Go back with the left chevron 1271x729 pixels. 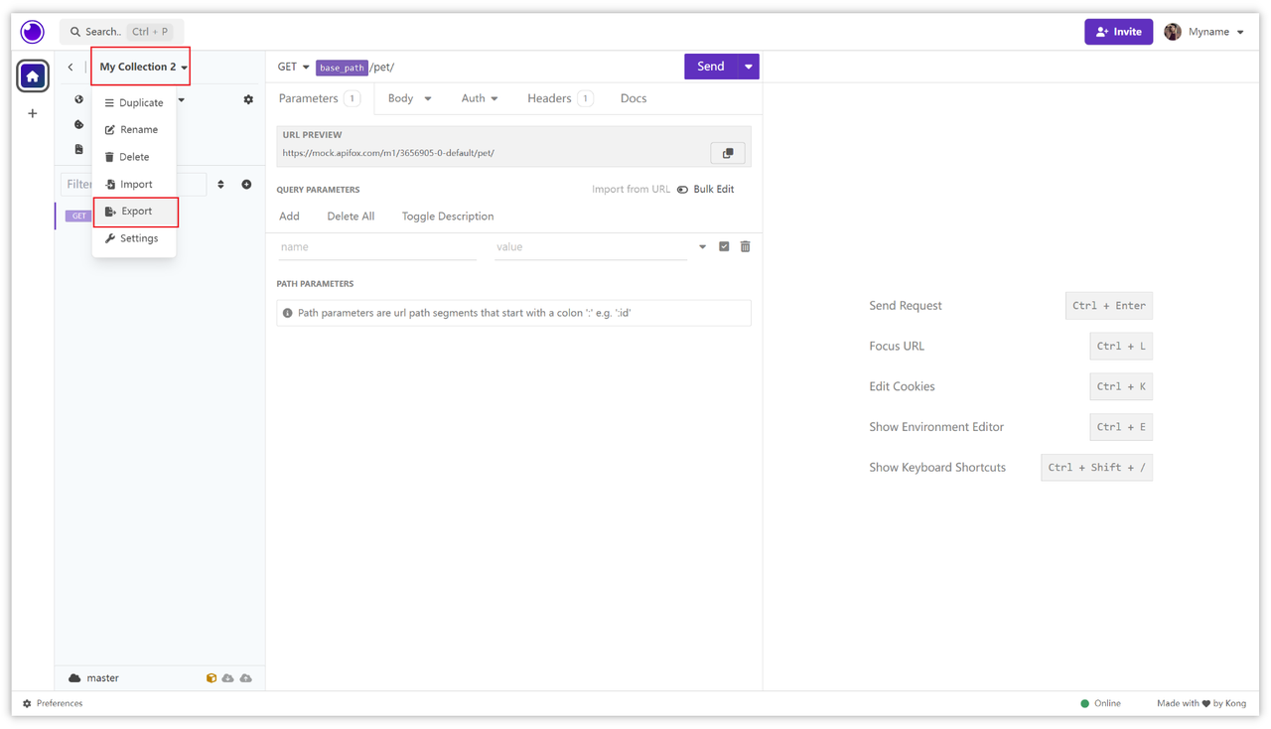tap(71, 68)
